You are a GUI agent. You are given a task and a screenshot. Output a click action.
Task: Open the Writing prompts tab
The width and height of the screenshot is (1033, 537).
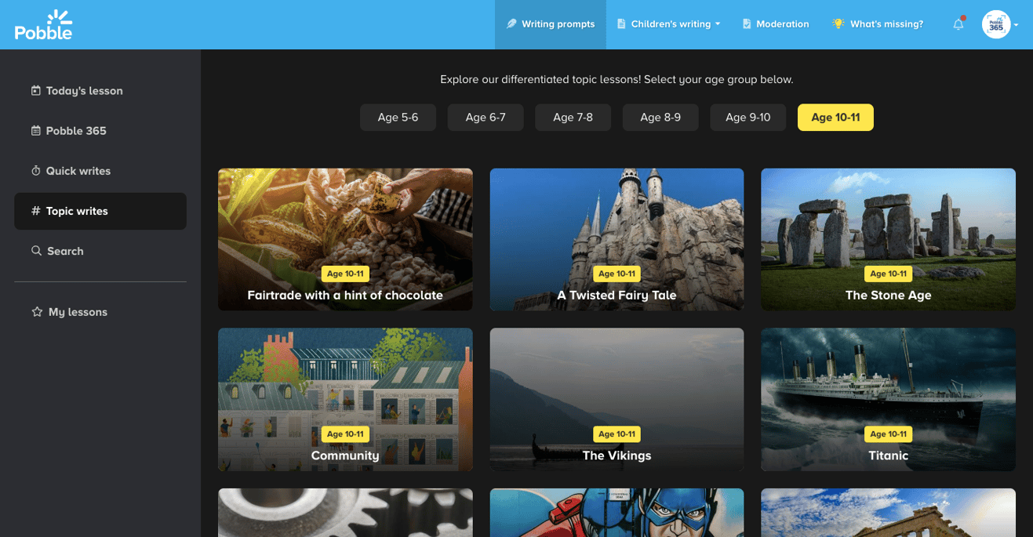551,24
